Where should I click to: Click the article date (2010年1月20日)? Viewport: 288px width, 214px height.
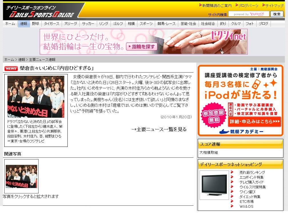pos(176,117)
